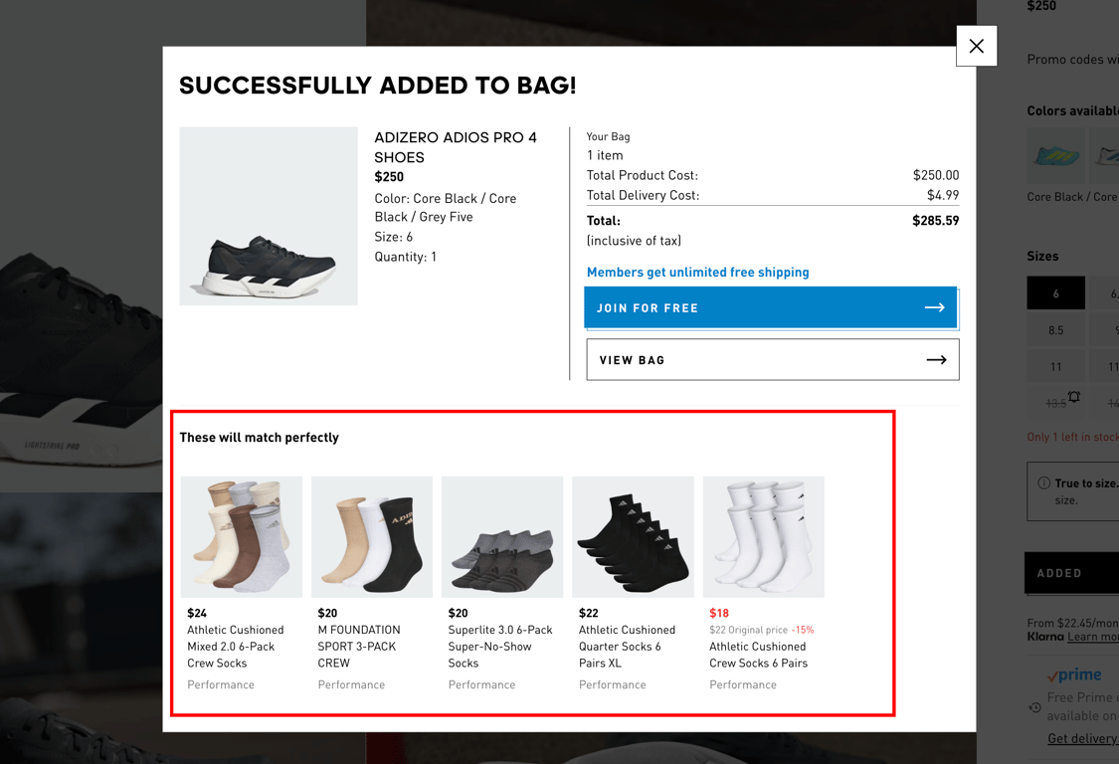Open Members get unlimited free shipping link
Viewport: 1119px width, 764px height.
(698, 272)
